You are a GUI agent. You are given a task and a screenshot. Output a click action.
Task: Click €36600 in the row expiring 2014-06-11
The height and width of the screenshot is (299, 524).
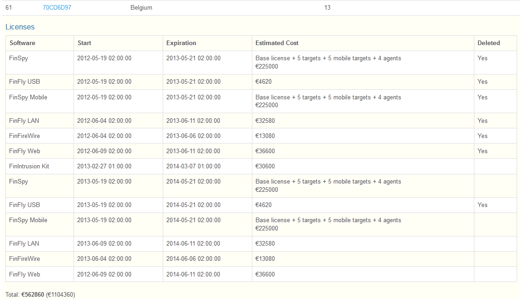click(265, 274)
